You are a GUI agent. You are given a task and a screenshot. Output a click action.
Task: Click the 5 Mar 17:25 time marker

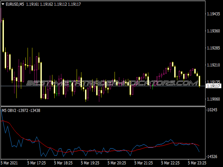pyautogui.click(x=37, y=163)
